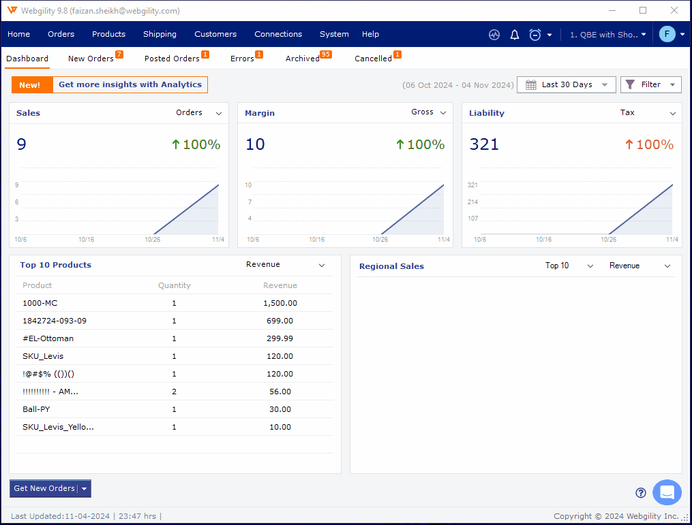Open the notifications bell icon
The width and height of the screenshot is (692, 525).
coord(515,35)
